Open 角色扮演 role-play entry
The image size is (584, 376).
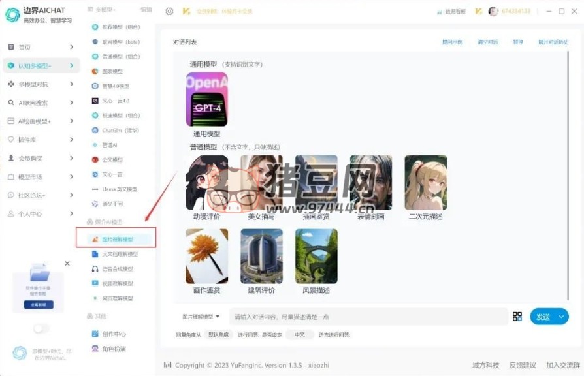[114, 349]
